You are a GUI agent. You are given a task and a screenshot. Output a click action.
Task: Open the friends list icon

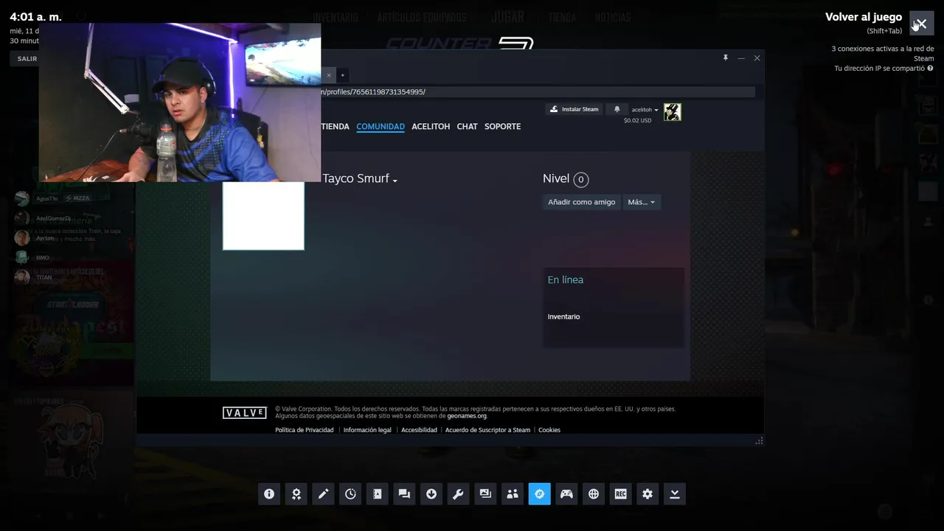[513, 494]
